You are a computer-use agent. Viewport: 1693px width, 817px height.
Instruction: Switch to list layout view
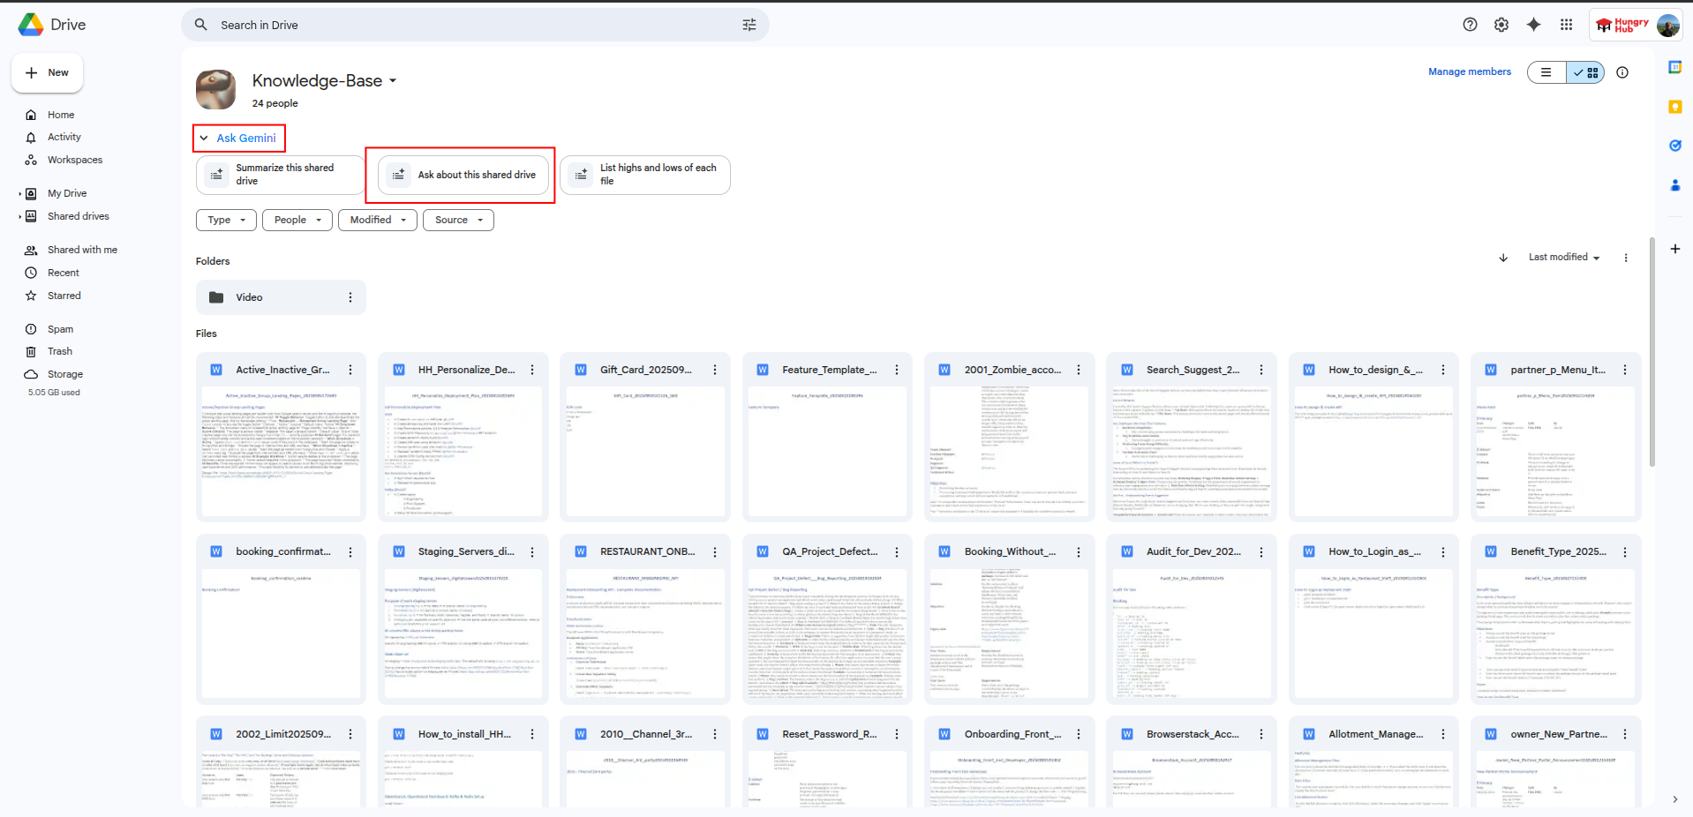pos(1546,72)
